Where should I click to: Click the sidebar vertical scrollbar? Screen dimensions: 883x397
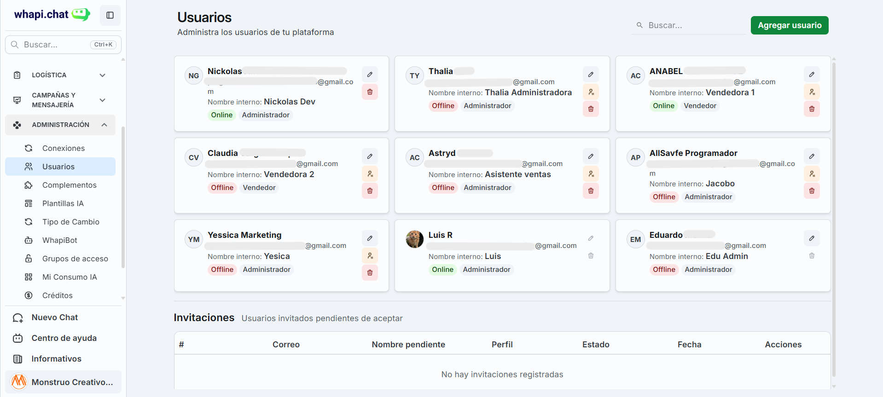pos(123,197)
